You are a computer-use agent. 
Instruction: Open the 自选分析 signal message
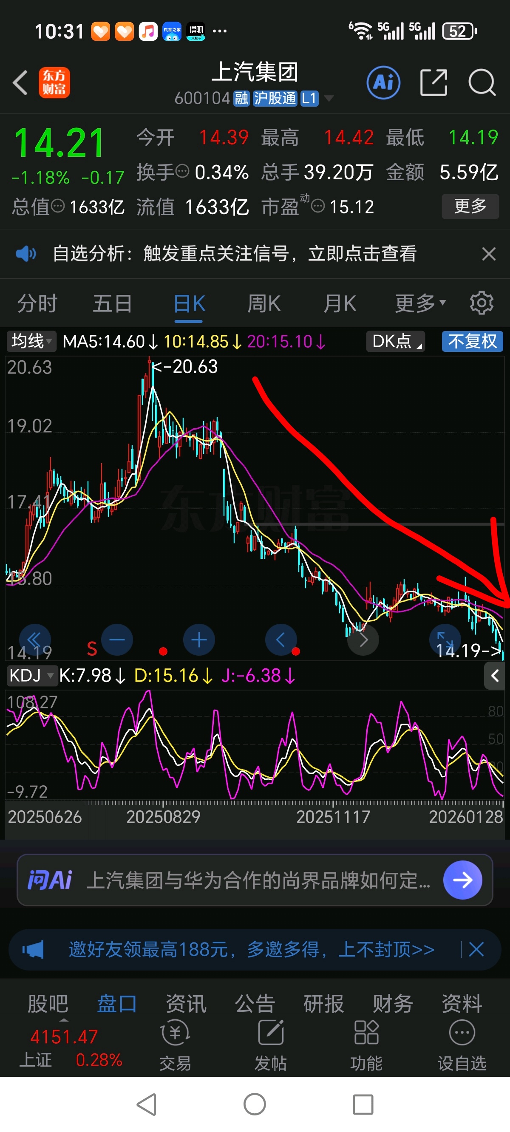tap(235, 254)
